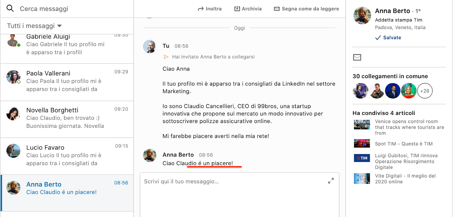Screen dimensions: 453x217
Task: Click the Ciao Claudio é un piacere! reply
Action: 198,163
